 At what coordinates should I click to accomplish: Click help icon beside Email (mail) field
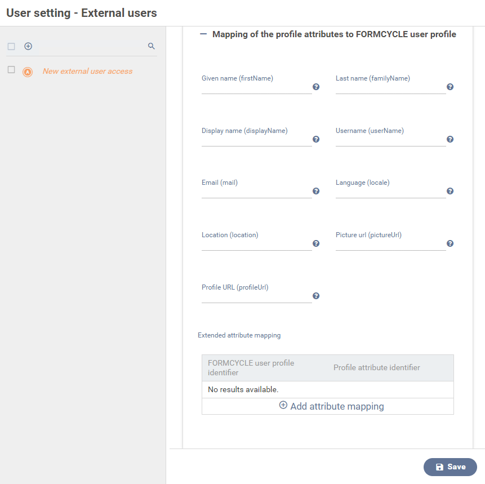316,191
